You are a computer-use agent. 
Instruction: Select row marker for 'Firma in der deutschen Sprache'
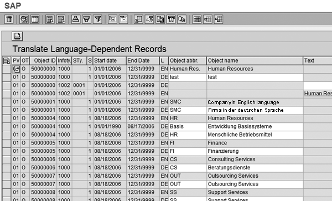click(x=7, y=110)
